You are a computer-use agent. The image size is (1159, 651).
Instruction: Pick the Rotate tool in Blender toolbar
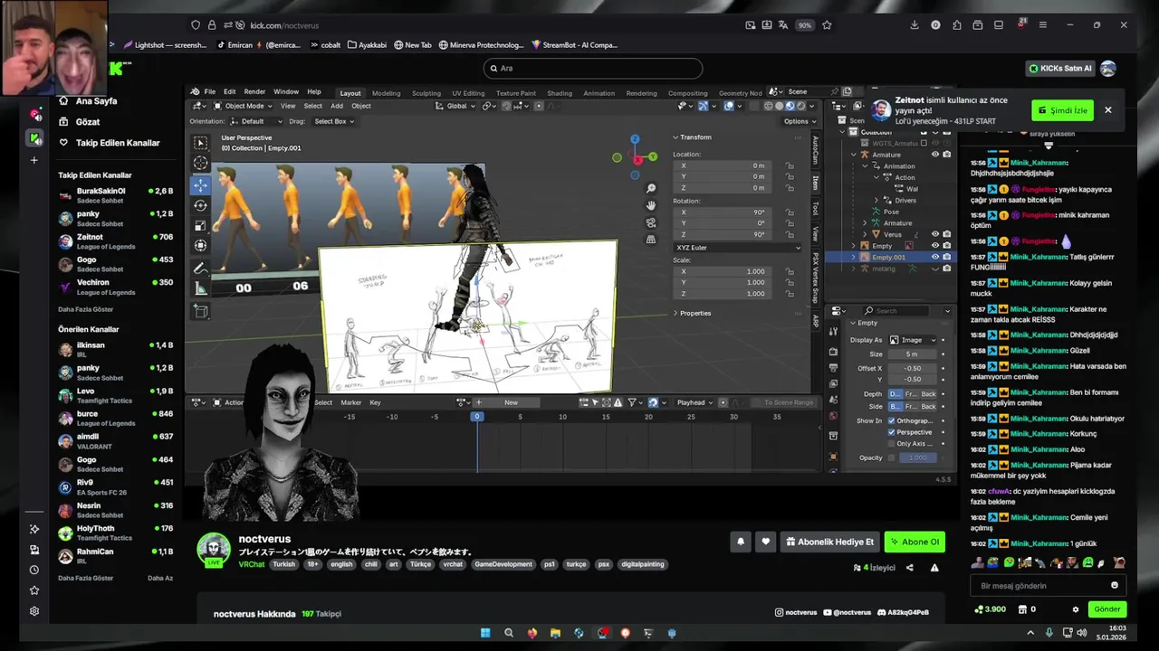[x=200, y=205]
